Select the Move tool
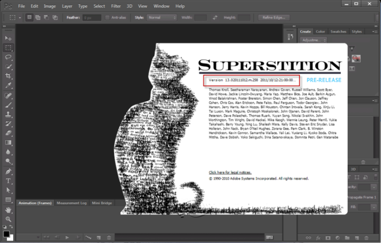This screenshot has height=243, width=381. 8,38
